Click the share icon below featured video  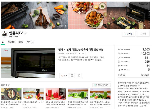[79, 75]
